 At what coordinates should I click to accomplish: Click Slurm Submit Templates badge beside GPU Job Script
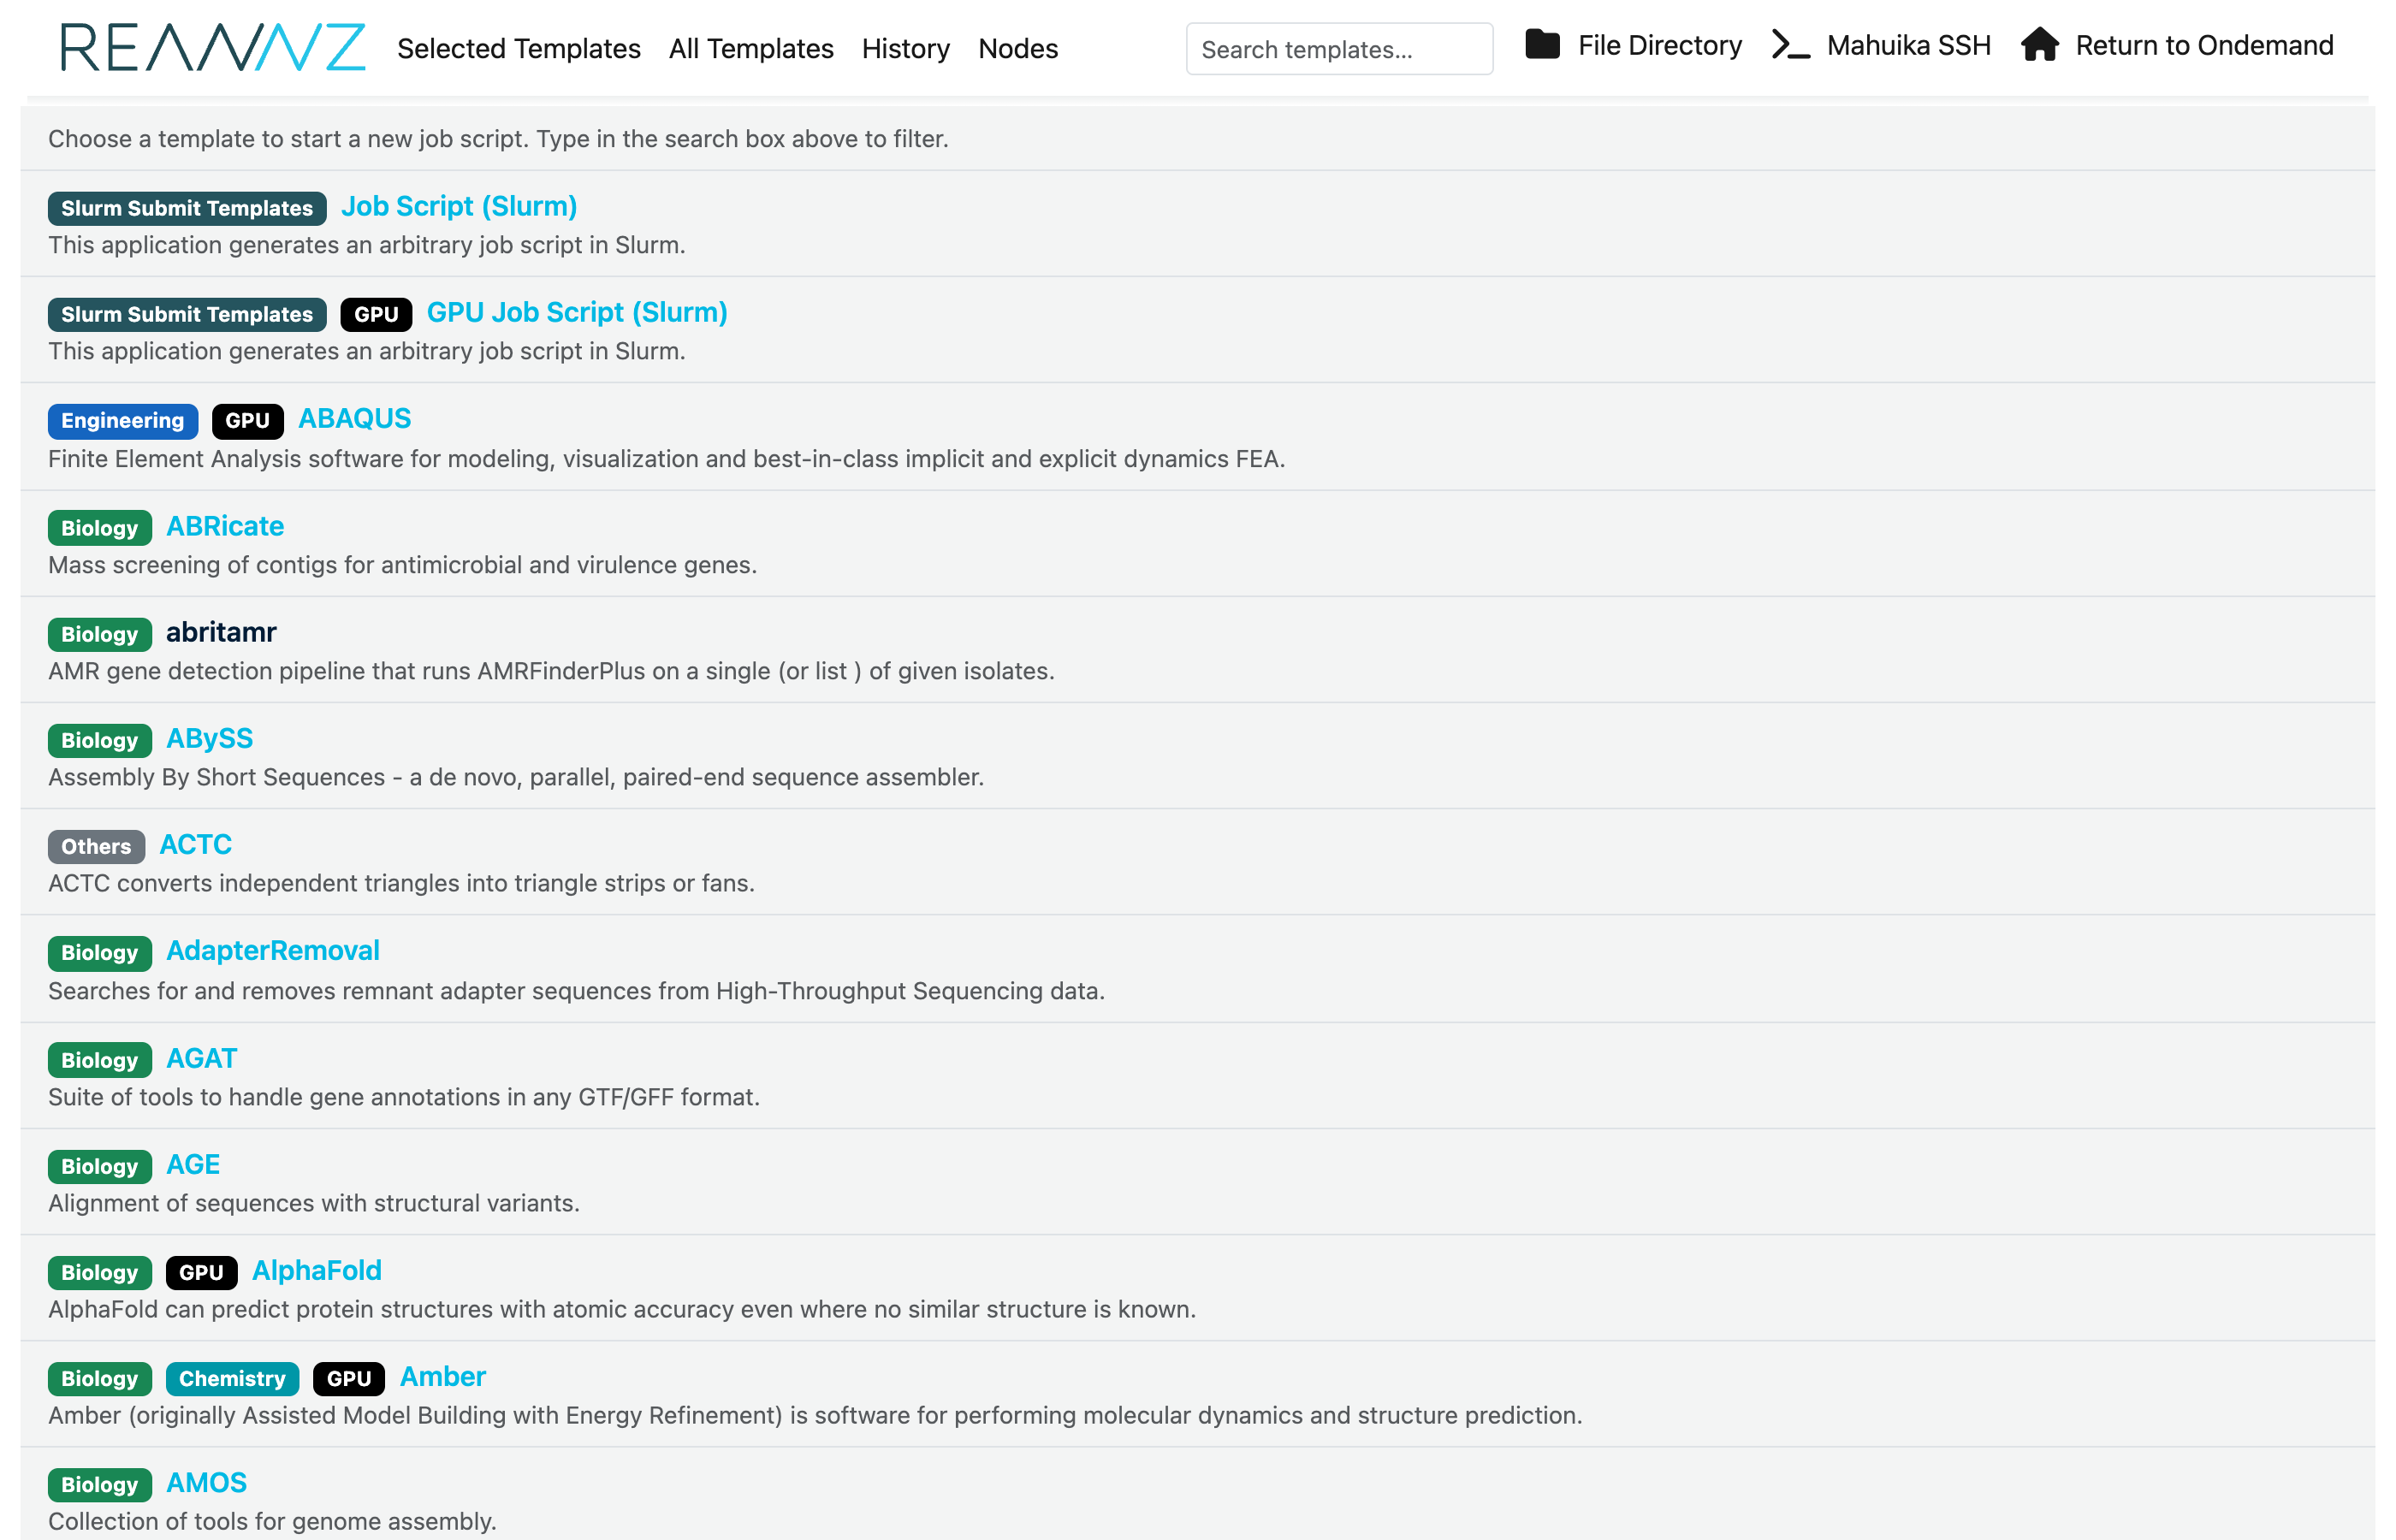[187, 314]
